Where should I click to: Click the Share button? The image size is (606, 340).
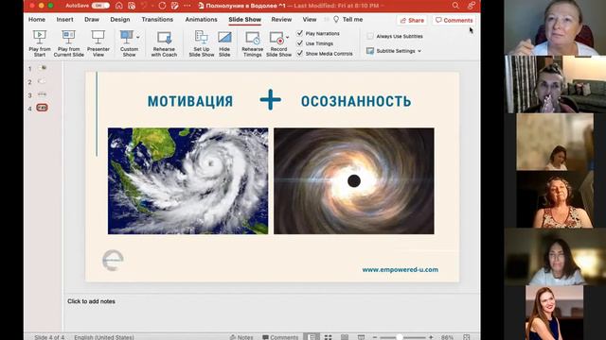coord(412,20)
